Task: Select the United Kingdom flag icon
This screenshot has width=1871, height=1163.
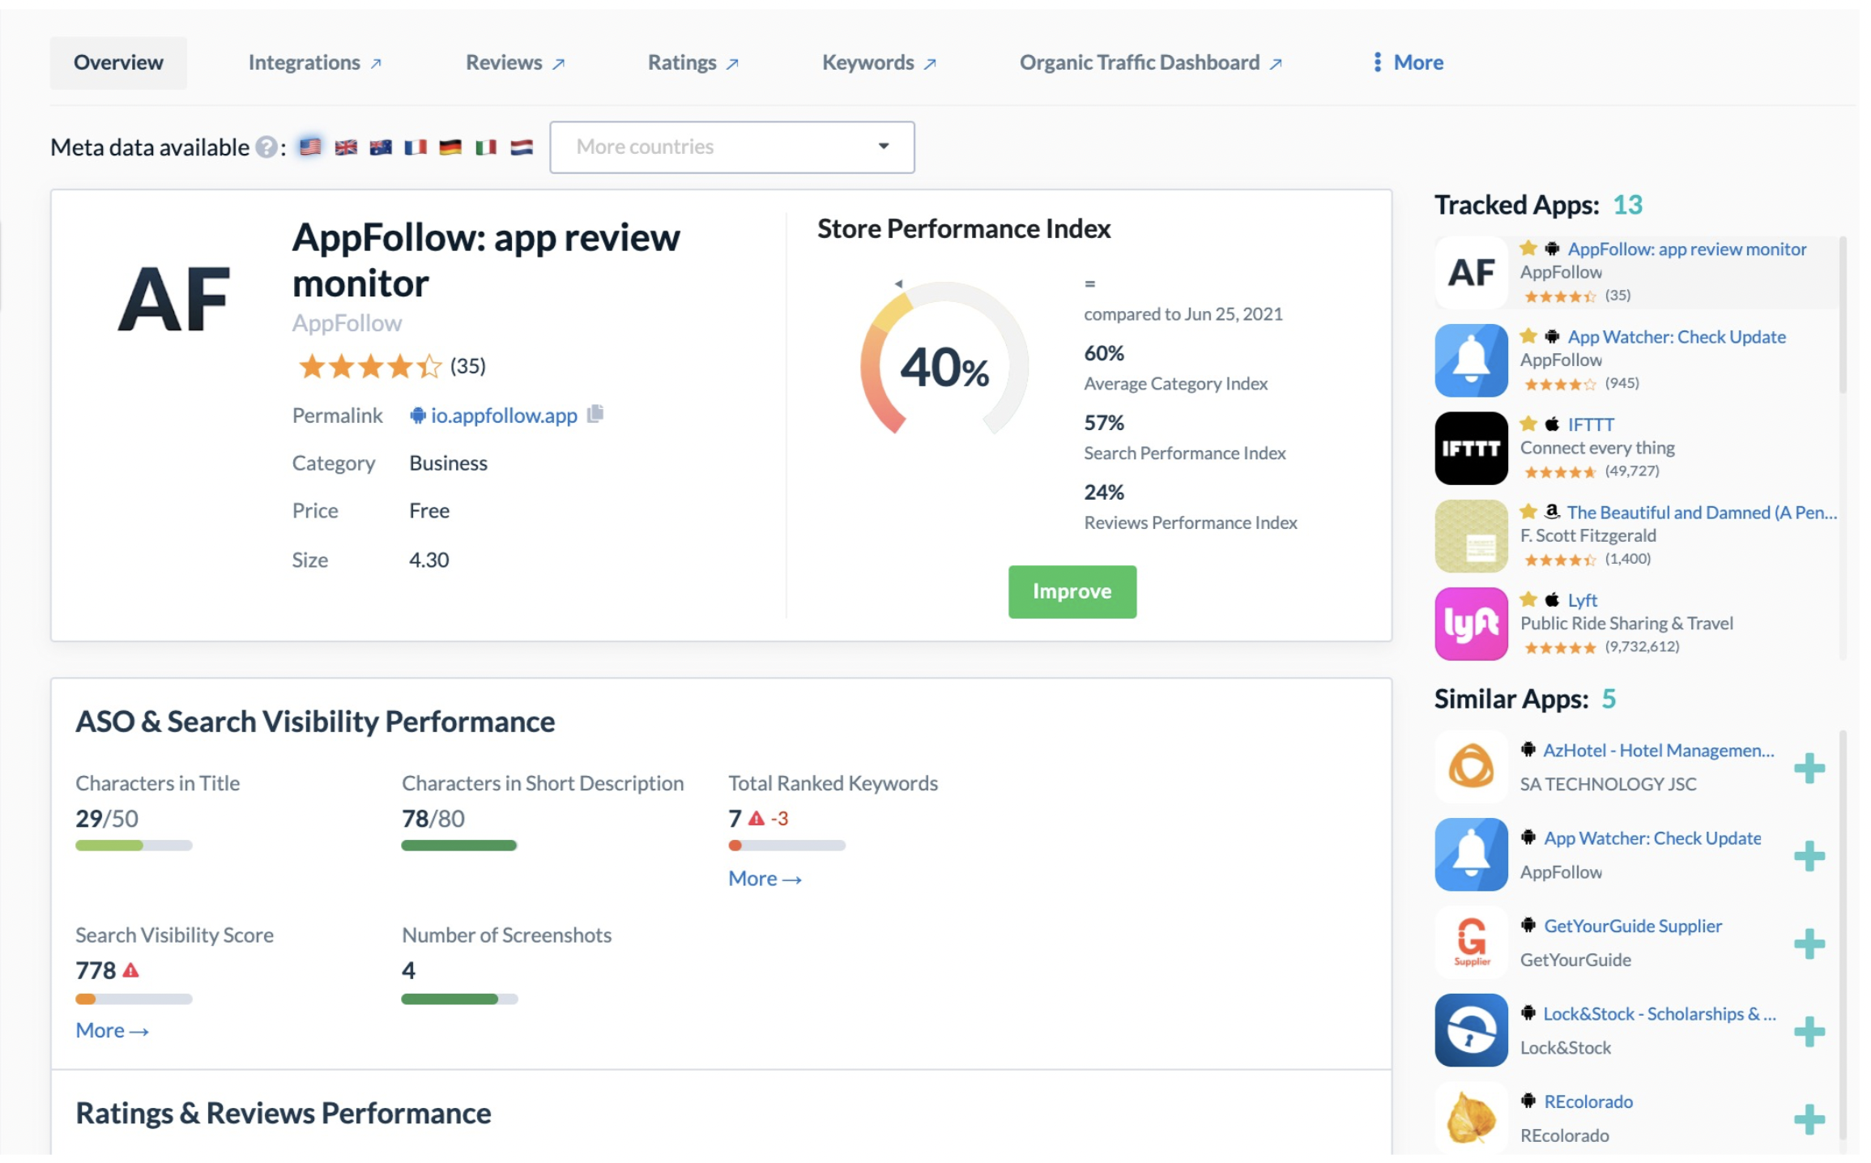Action: pyautogui.click(x=346, y=147)
